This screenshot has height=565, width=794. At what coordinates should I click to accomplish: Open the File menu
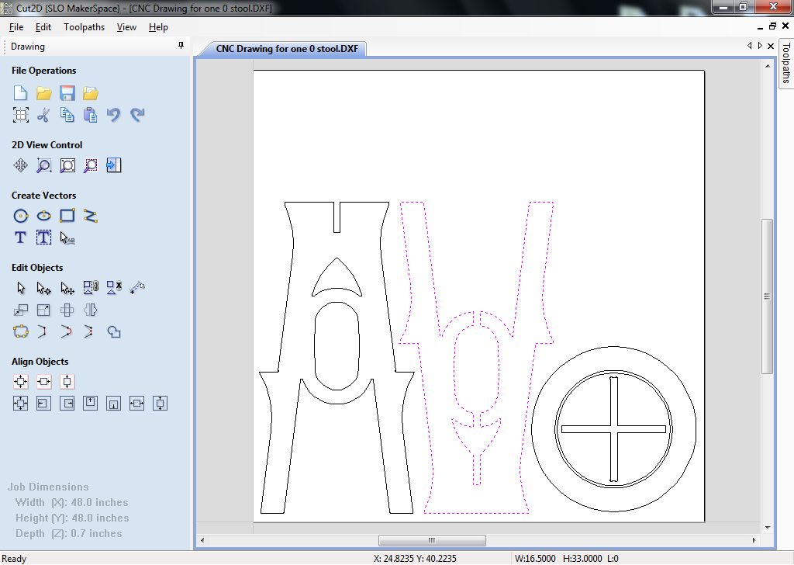coord(16,27)
